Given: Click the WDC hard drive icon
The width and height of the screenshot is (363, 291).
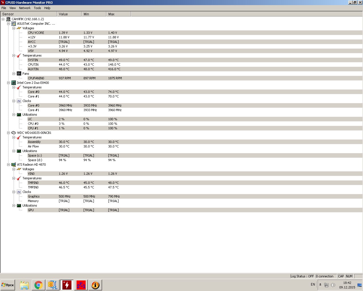Looking at the screenshot, I should click(x=14, y=133).
